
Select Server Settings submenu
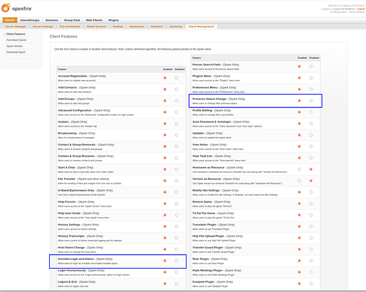click(43, 27)
